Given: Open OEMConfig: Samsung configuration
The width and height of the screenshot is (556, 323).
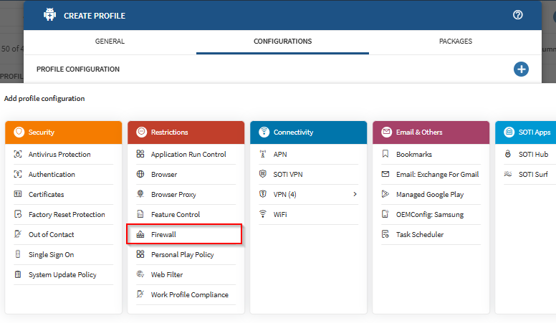Looking at the screenshot, I should [x=429, y=215].
